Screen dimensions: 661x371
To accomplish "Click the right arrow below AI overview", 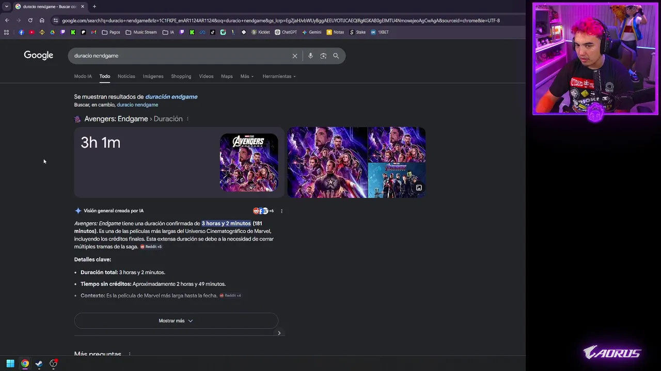I will point(279,333).
